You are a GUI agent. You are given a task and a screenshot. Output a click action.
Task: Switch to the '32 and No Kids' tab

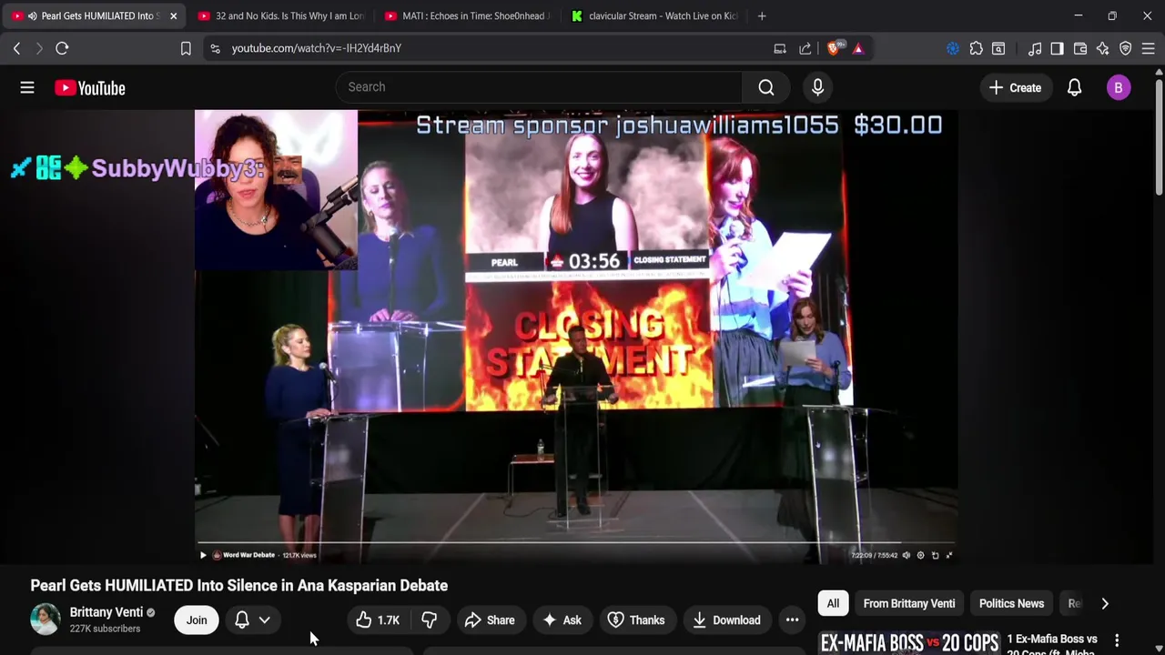point(280,15)
